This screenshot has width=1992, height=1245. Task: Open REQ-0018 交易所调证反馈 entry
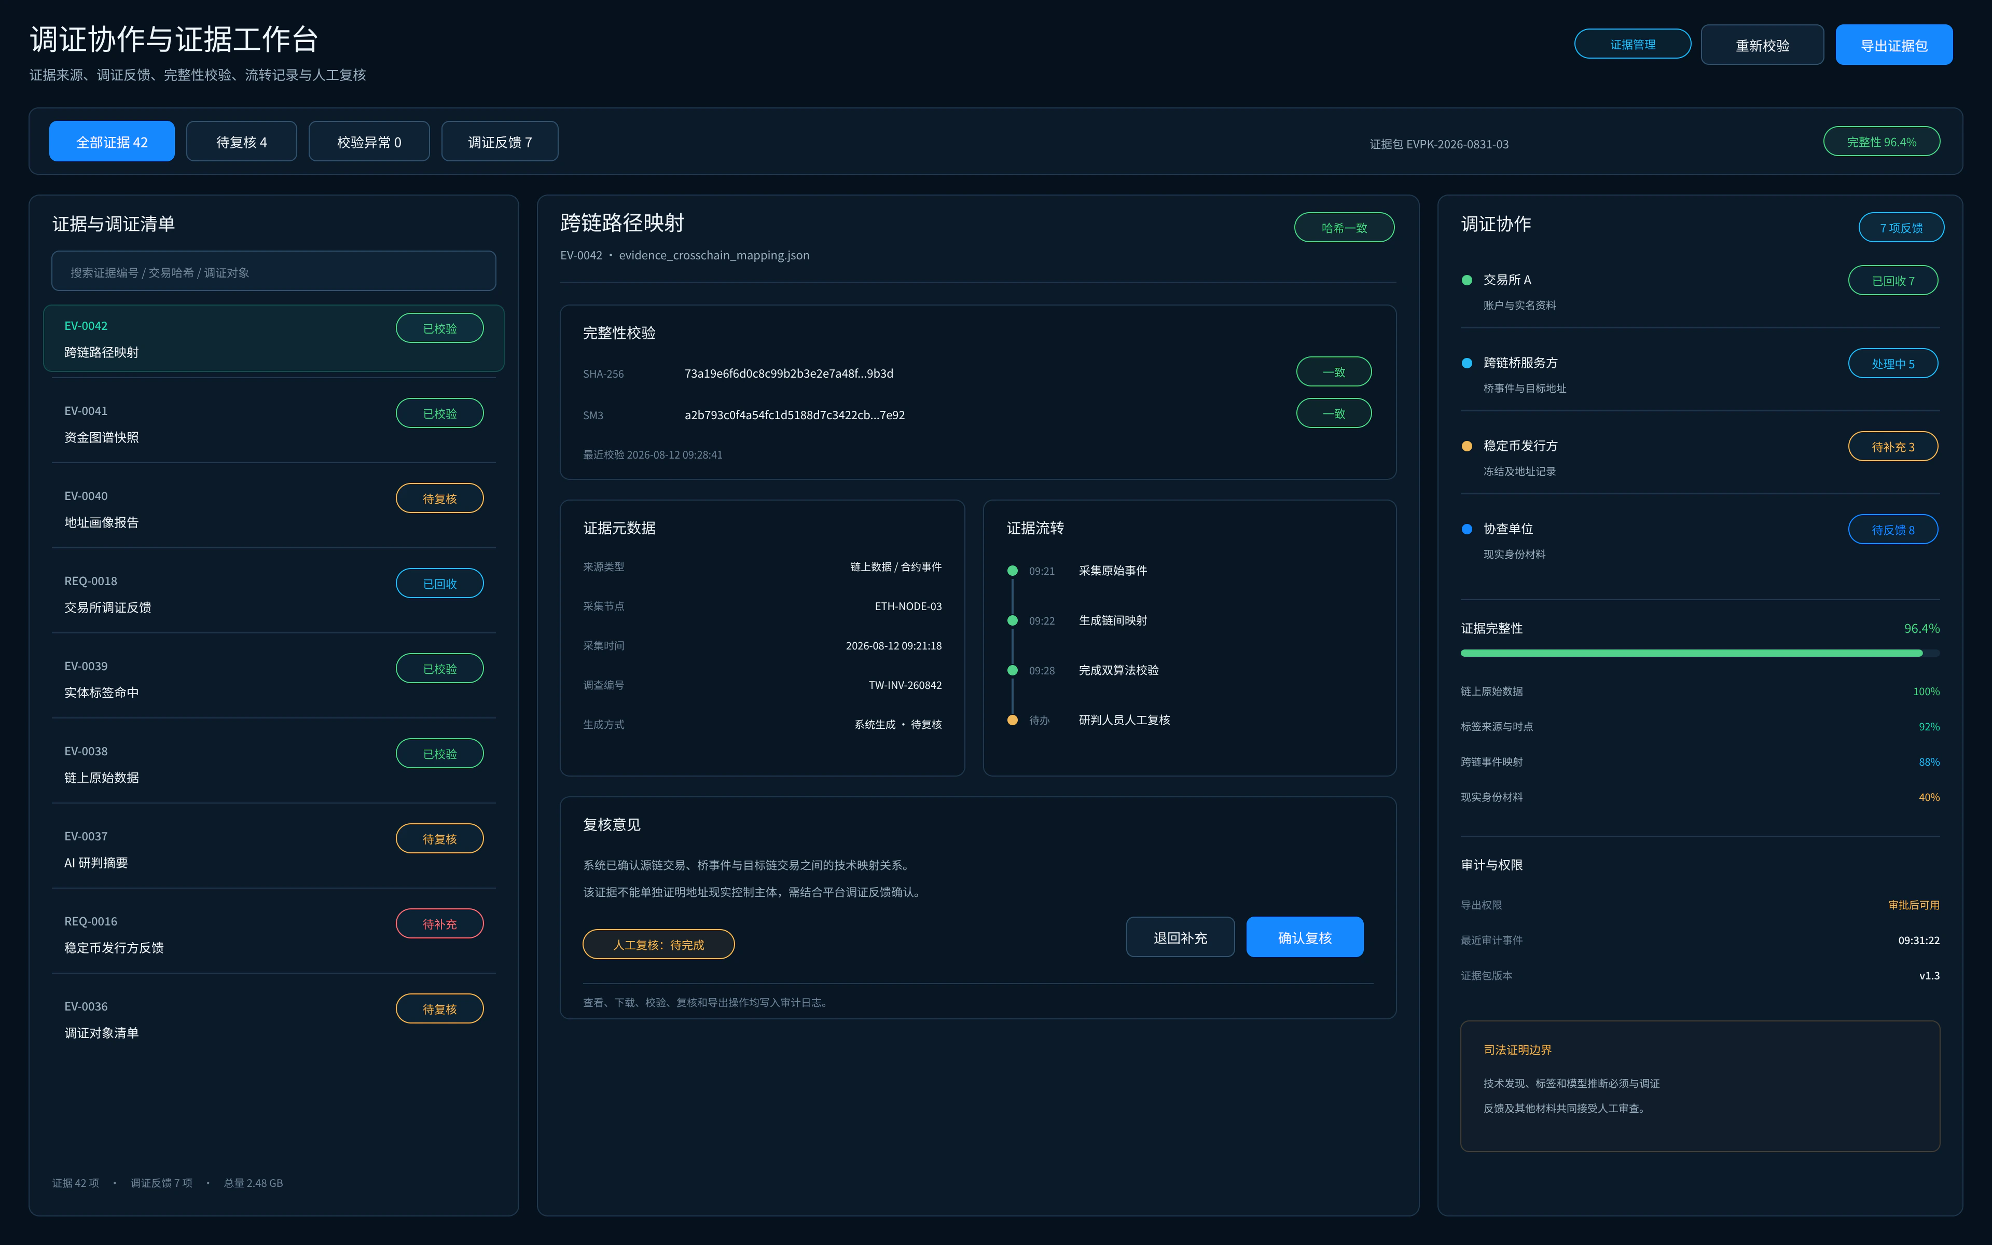tap(273, 593)
